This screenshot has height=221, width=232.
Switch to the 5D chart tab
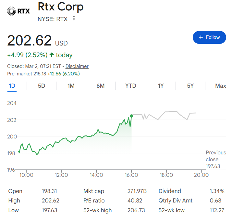[42, 86]
